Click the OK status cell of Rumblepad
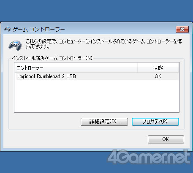Viewport: 193px width, 173px height. (x=158, y=76)
